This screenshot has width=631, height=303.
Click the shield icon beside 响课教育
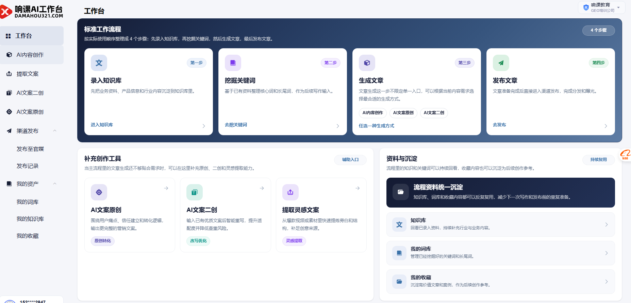[x=586, y=7]
